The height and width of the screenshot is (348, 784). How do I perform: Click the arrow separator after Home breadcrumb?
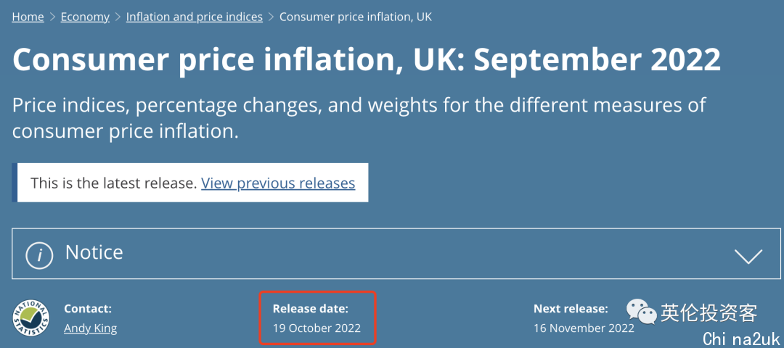pos(52,17)
